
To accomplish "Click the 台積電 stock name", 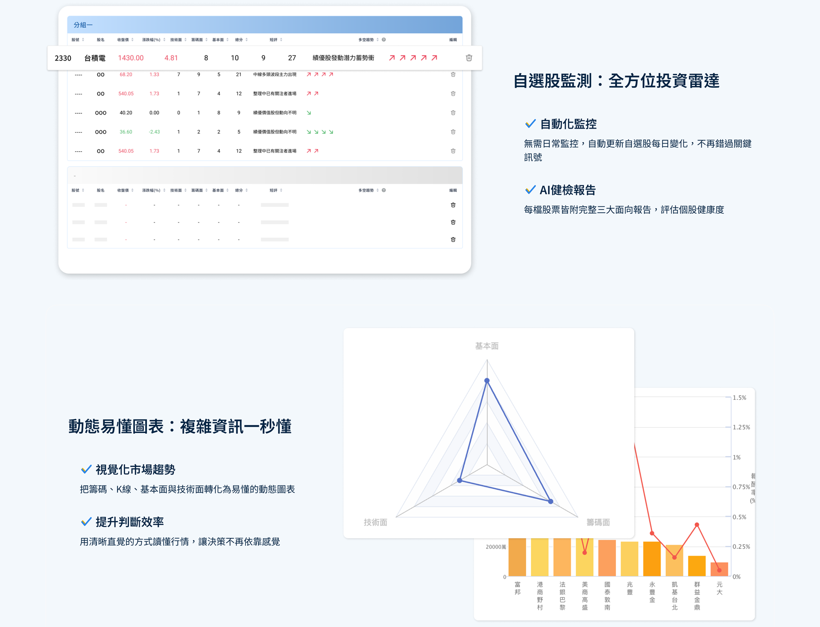I will coord(95,58).
